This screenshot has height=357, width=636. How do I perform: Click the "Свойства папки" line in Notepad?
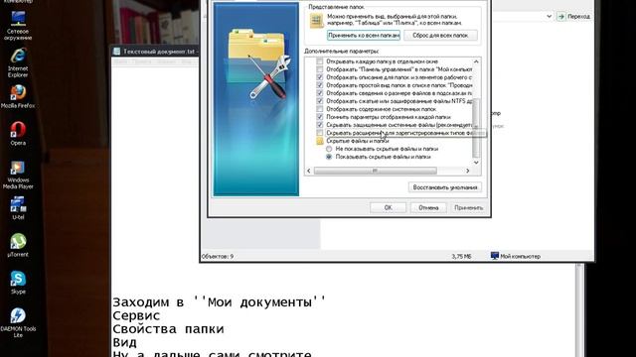[168, 329]
